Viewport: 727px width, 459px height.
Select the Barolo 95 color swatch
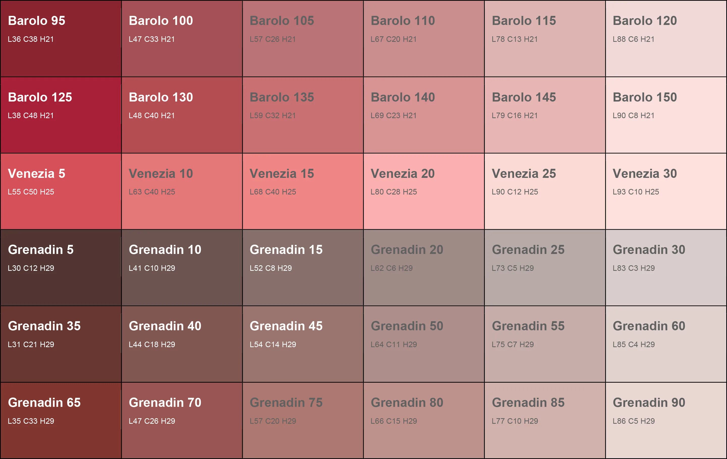[x=61, y=39]
